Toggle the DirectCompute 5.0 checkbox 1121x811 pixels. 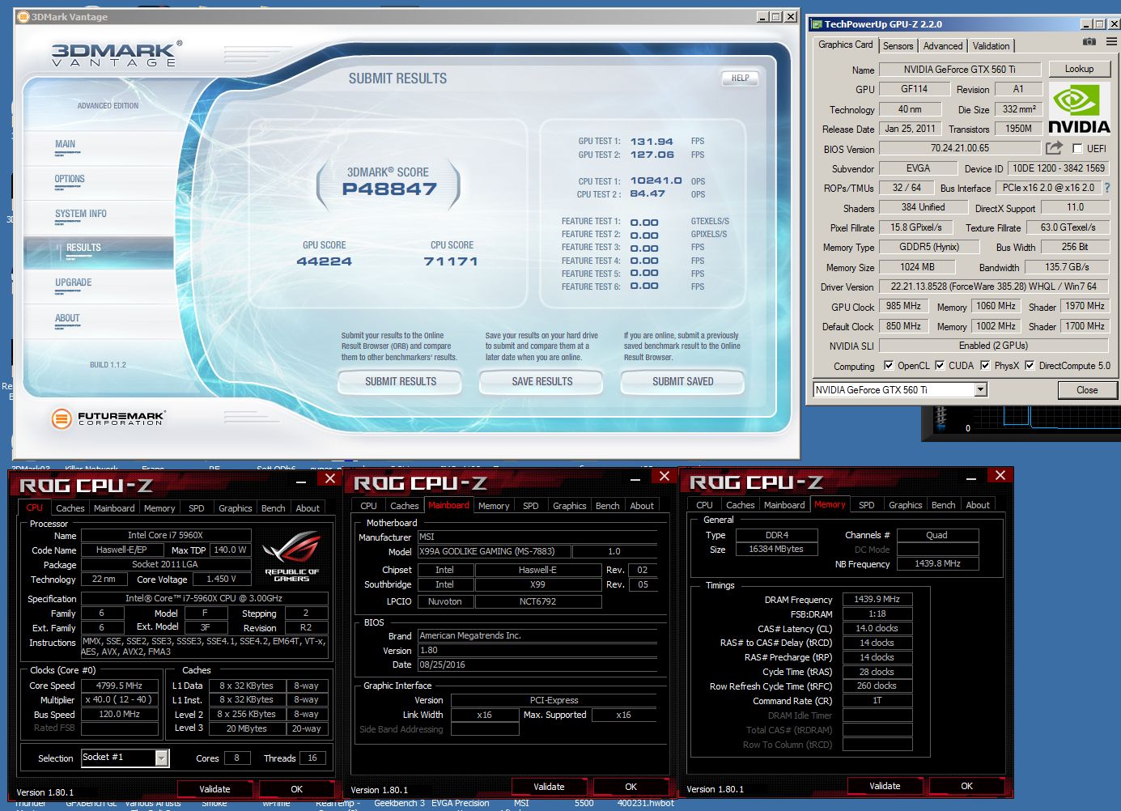tap(1030, 366)
